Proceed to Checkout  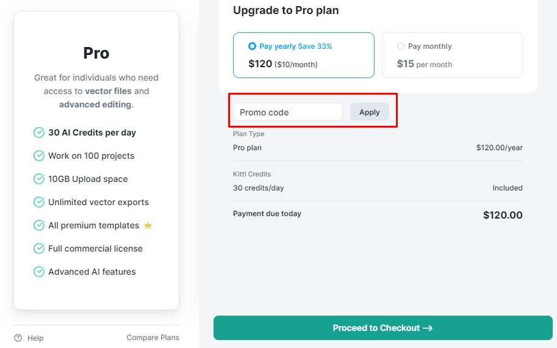383,328
